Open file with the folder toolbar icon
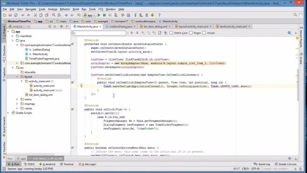 pos(4,15)
